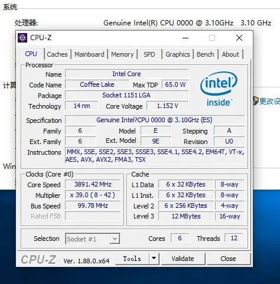Click the Revision value 'U0'
Viewport: 280px width, 284px height.
[x=229, y=141]
